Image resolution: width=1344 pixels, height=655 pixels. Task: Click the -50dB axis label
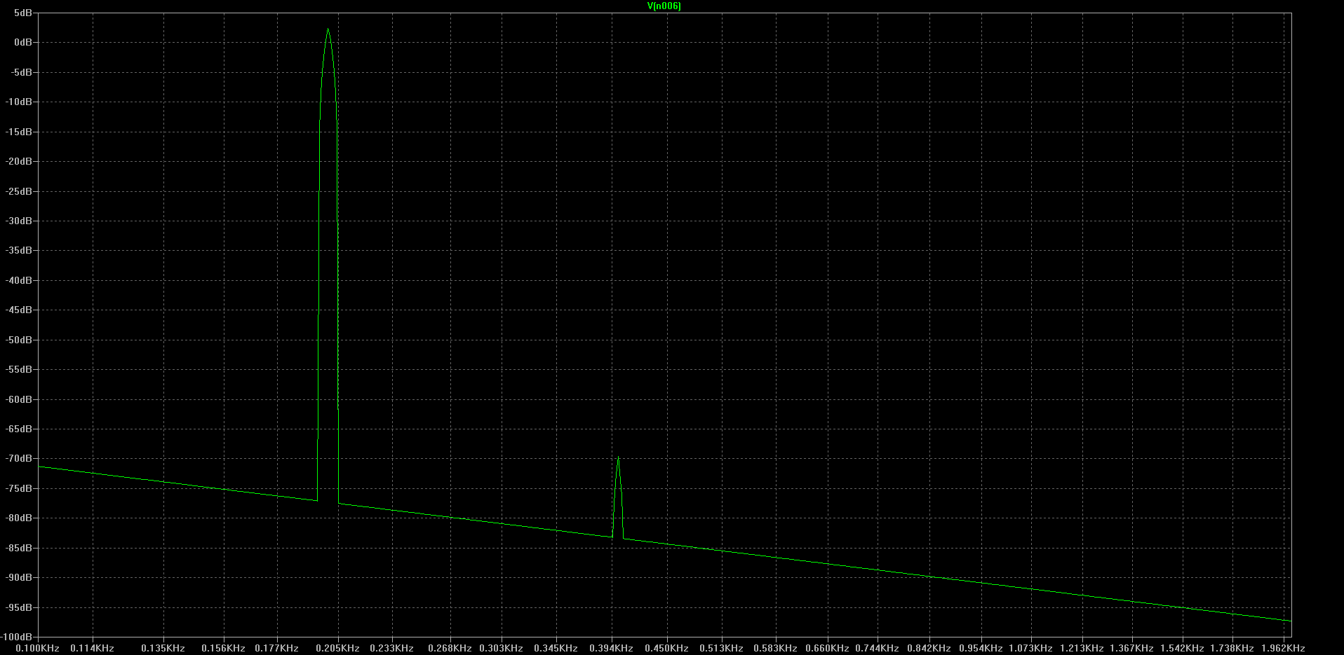click(x=19, y=340)
